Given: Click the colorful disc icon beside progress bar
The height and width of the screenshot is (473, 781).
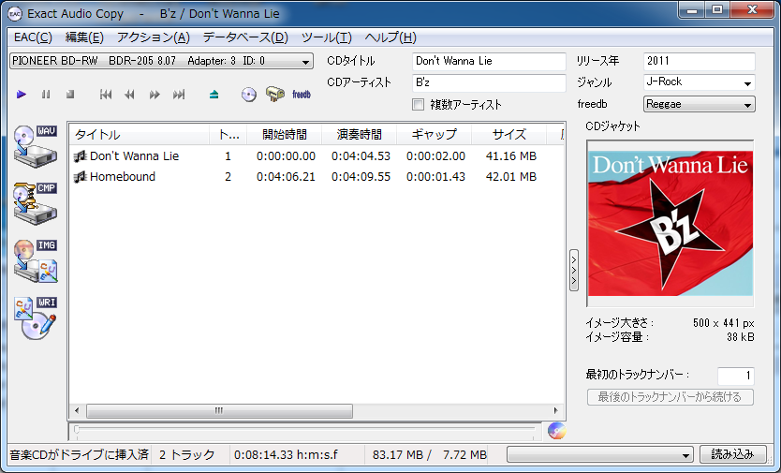Looking at the screenshot, I should [556, 430].
